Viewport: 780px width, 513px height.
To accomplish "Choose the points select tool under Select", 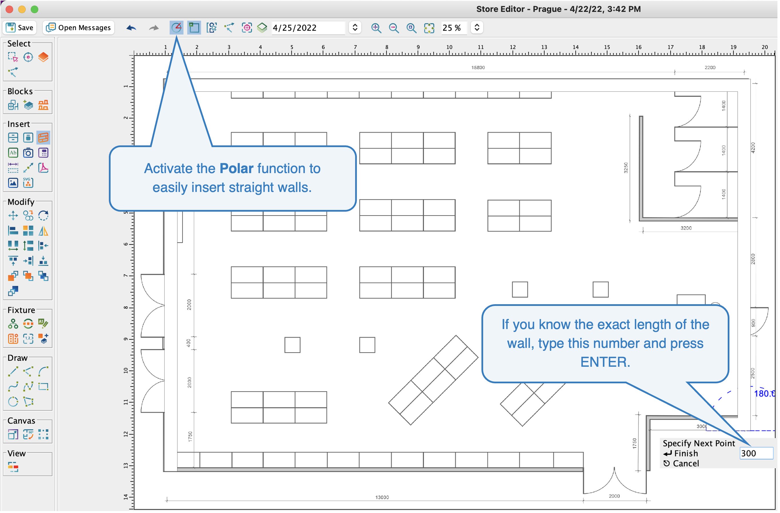I will 13,72.
